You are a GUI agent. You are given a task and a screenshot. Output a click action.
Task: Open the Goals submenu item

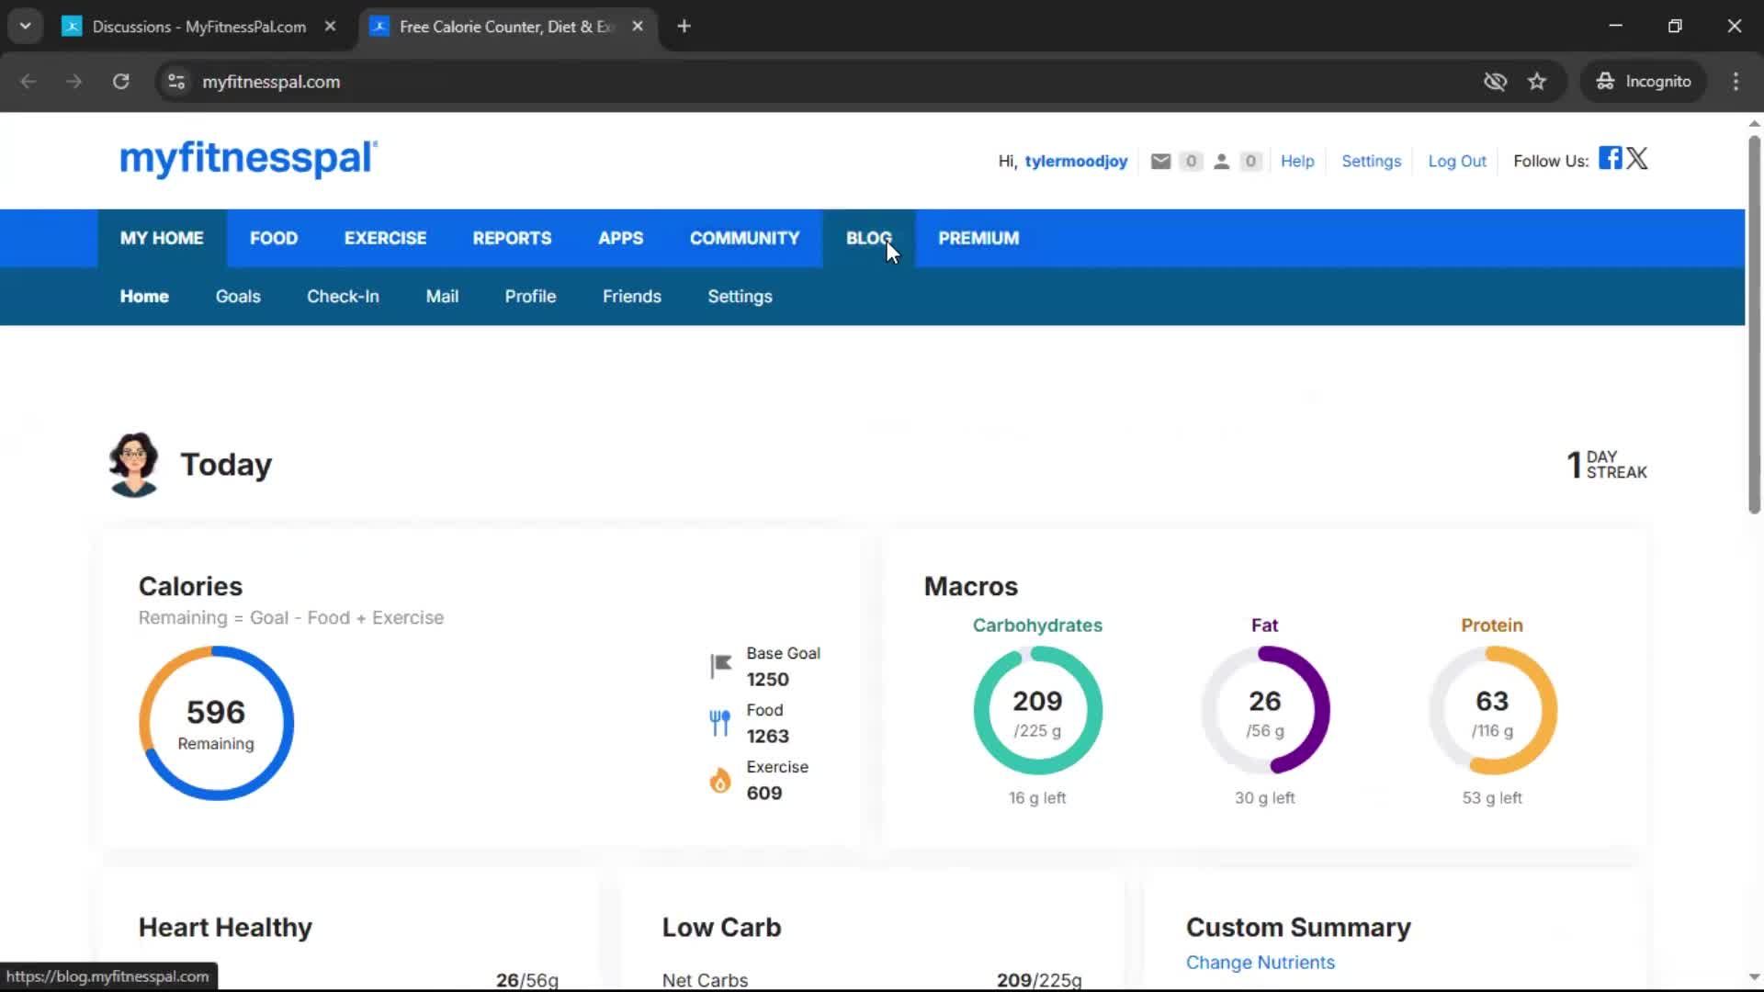click(x=238, y=297)
